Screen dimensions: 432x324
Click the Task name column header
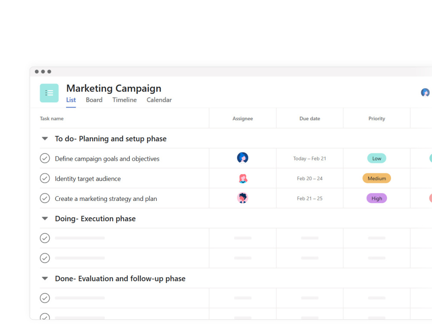coord(51,118)
